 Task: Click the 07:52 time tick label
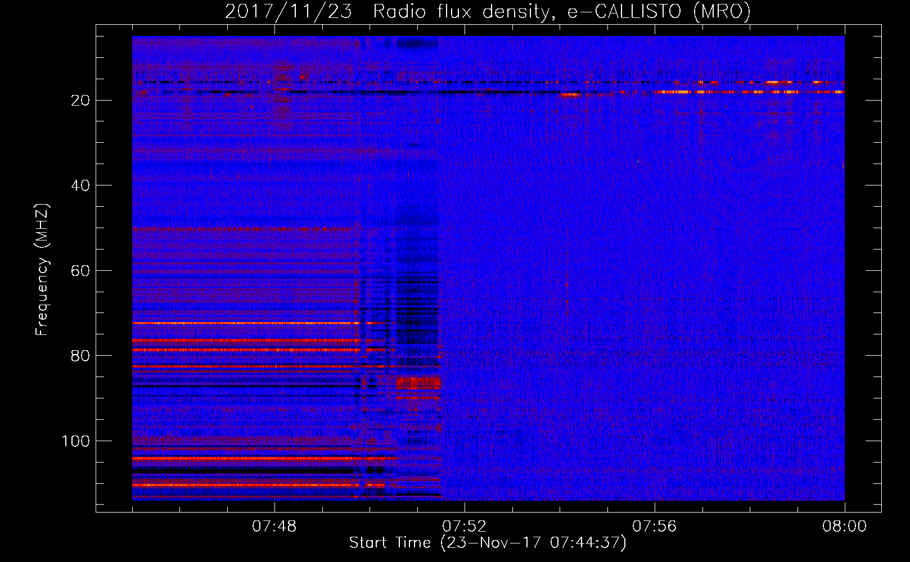coord(465,527)
